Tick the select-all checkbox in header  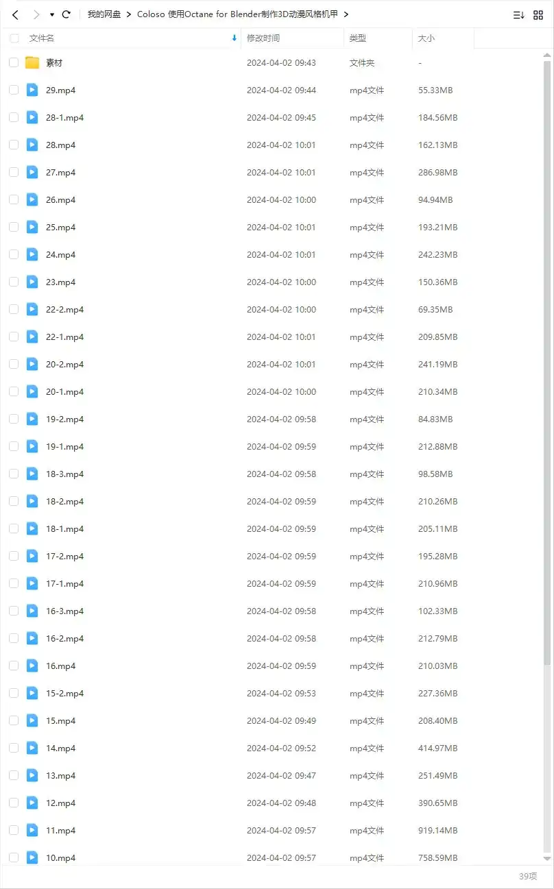point(14,38)
